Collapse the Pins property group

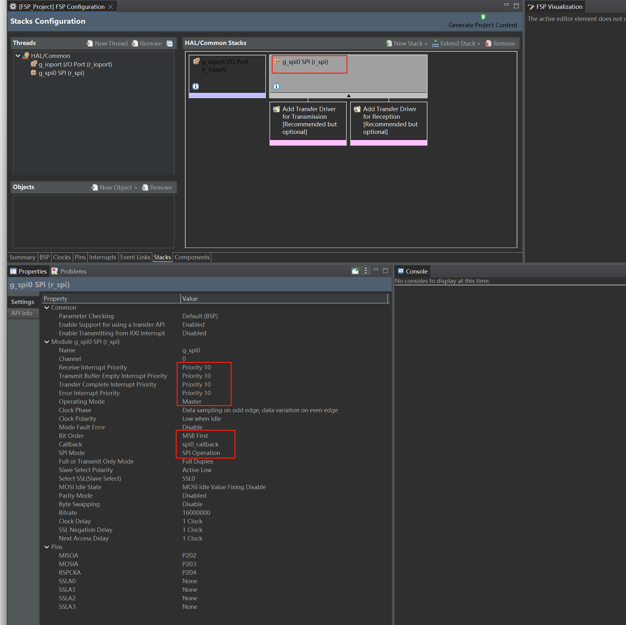tap(47, 547)
